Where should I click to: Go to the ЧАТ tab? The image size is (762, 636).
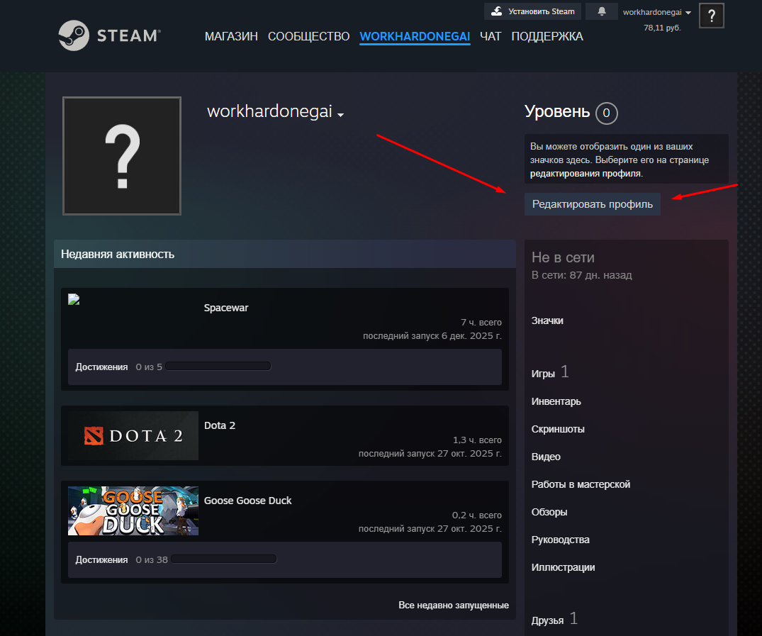pos(491,36)
